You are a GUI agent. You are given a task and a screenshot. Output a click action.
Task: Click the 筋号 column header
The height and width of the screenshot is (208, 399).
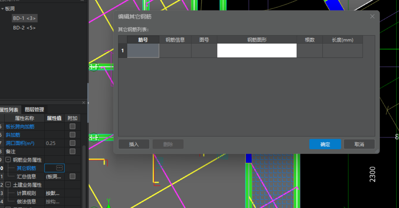pyautogui.click(x=143, y=40)
